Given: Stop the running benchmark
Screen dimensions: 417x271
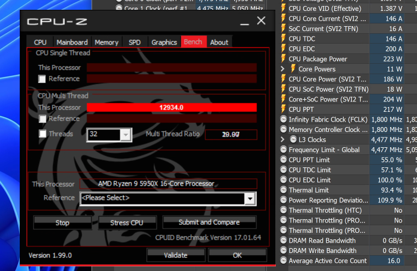Looking at the screenshot, I should pyautogui.click(x=62, y=223).
